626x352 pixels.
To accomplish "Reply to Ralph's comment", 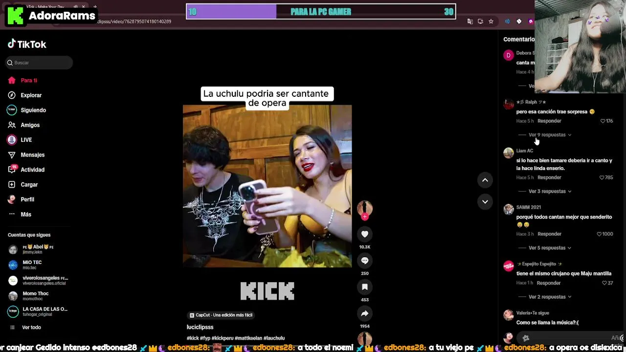I will pos(549,121).
